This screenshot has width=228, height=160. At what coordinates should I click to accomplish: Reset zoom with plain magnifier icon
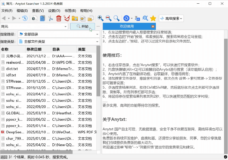point(117,18)
